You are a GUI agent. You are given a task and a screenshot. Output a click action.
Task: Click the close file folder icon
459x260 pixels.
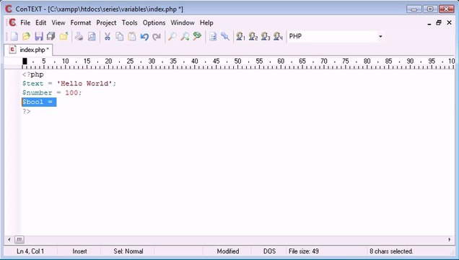tap(64, 36)
